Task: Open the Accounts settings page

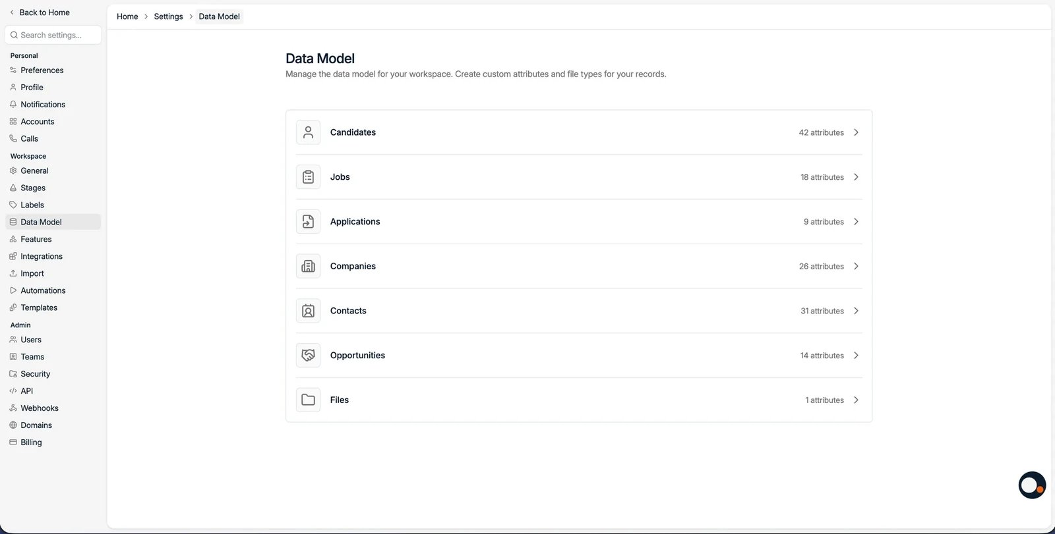Action: coord(53,121)
